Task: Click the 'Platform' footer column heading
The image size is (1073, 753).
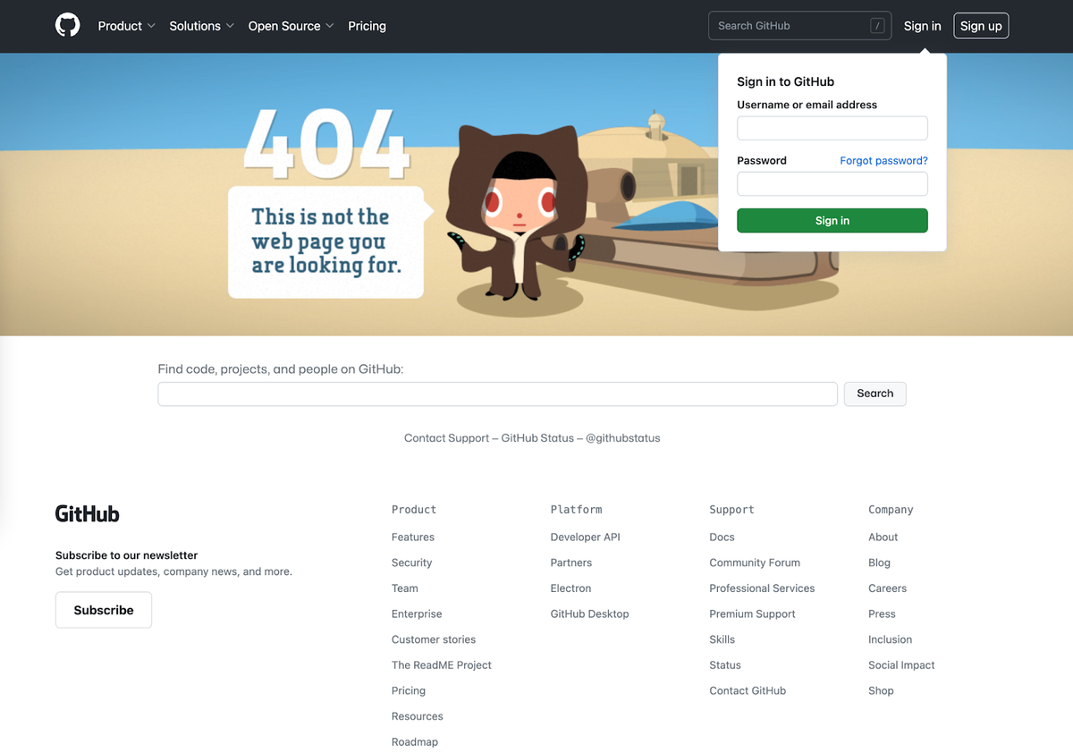Action: 577,510
